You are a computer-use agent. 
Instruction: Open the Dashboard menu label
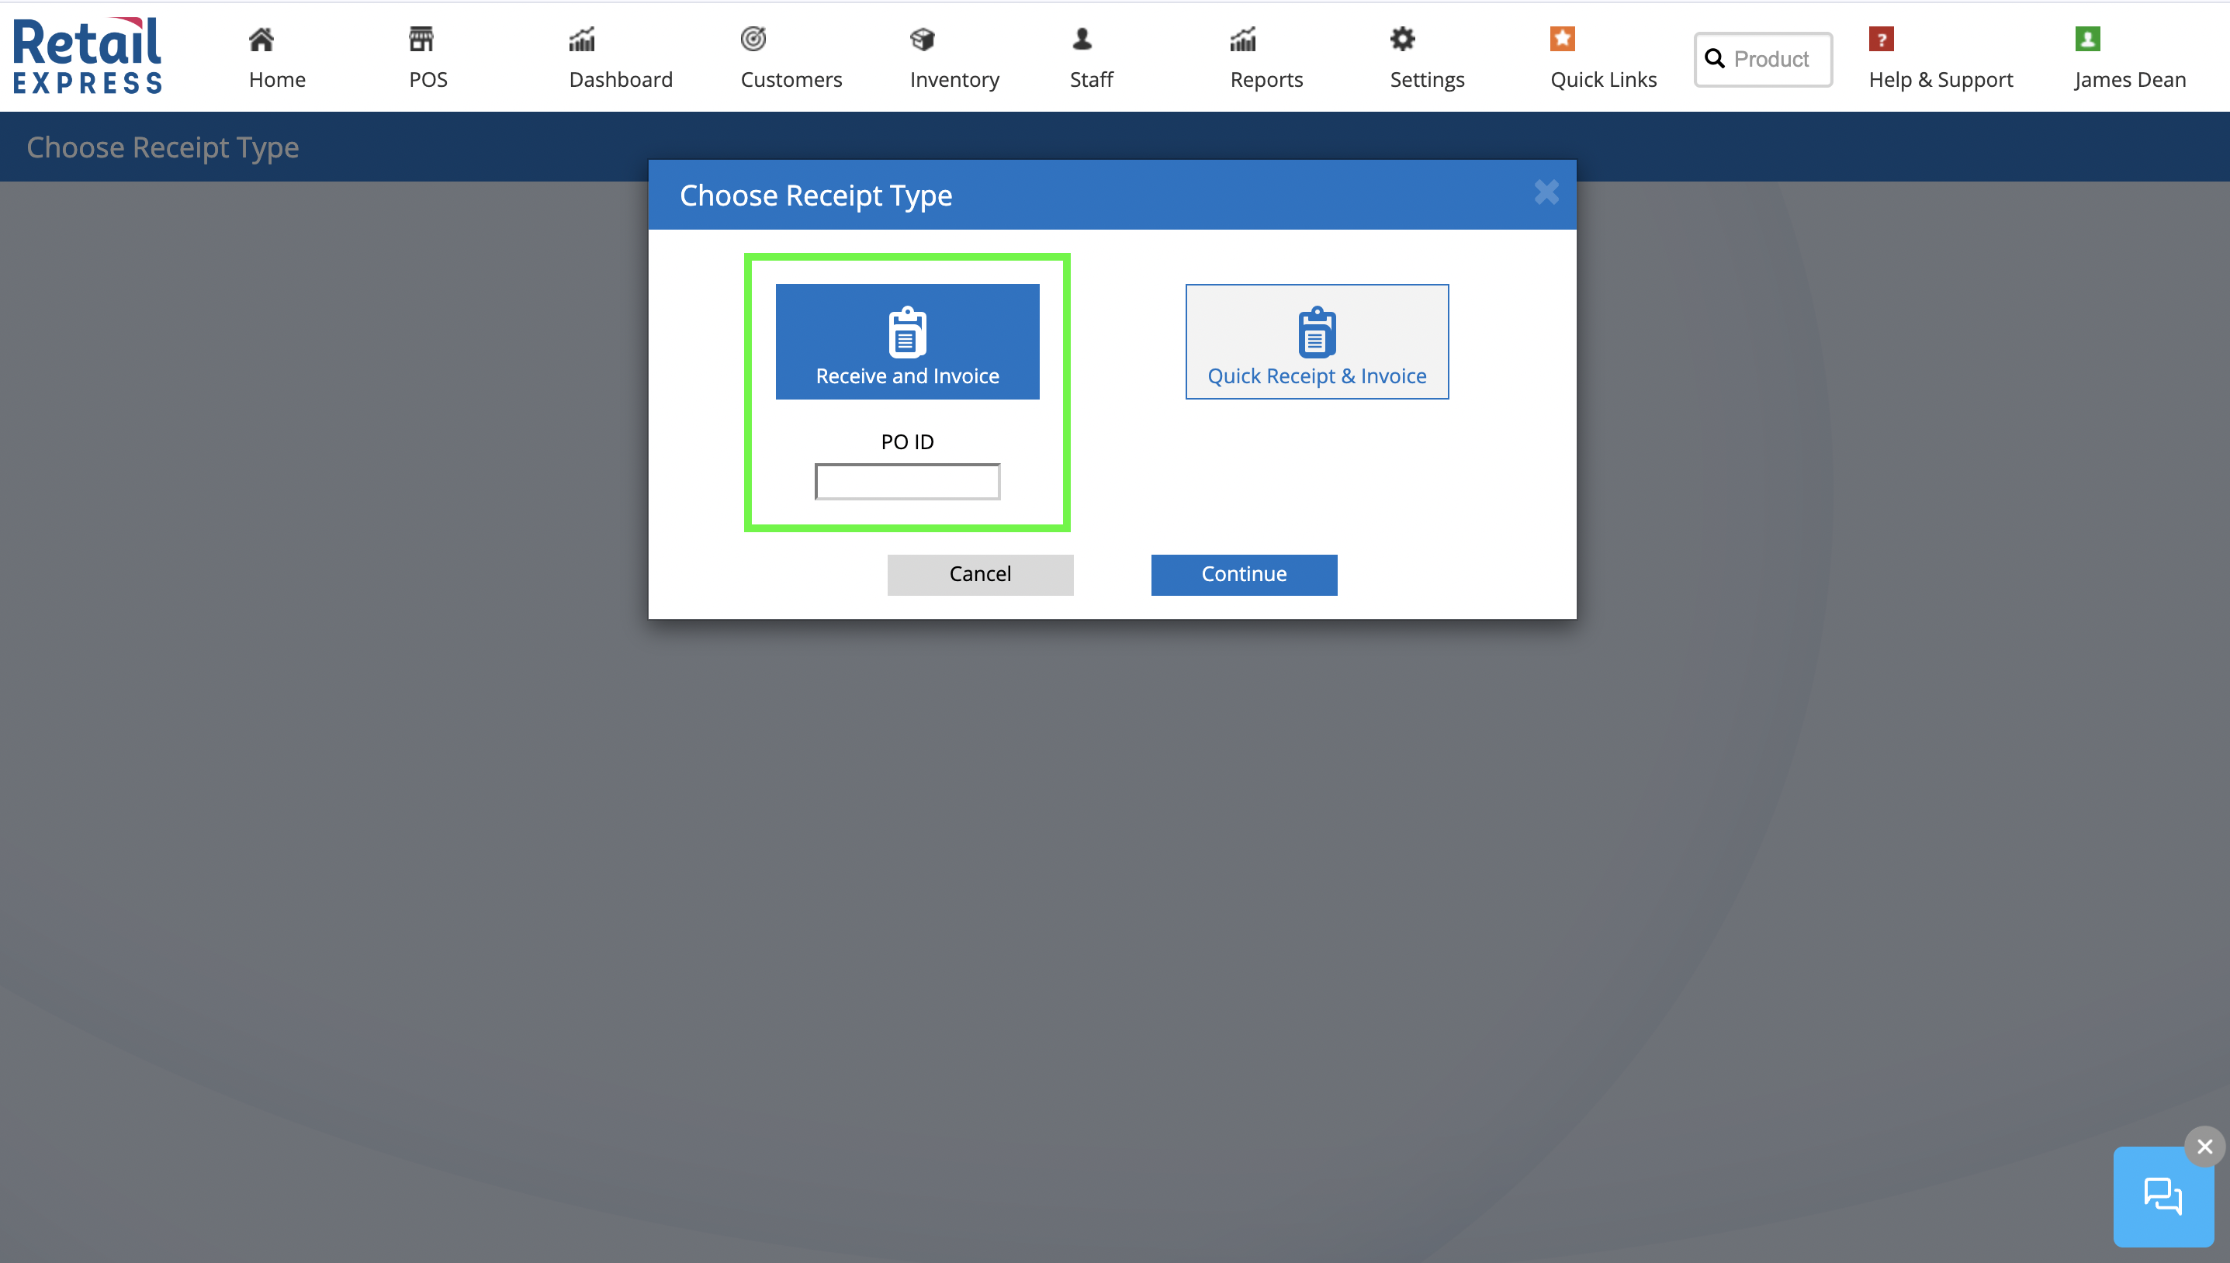pos(621,80)
